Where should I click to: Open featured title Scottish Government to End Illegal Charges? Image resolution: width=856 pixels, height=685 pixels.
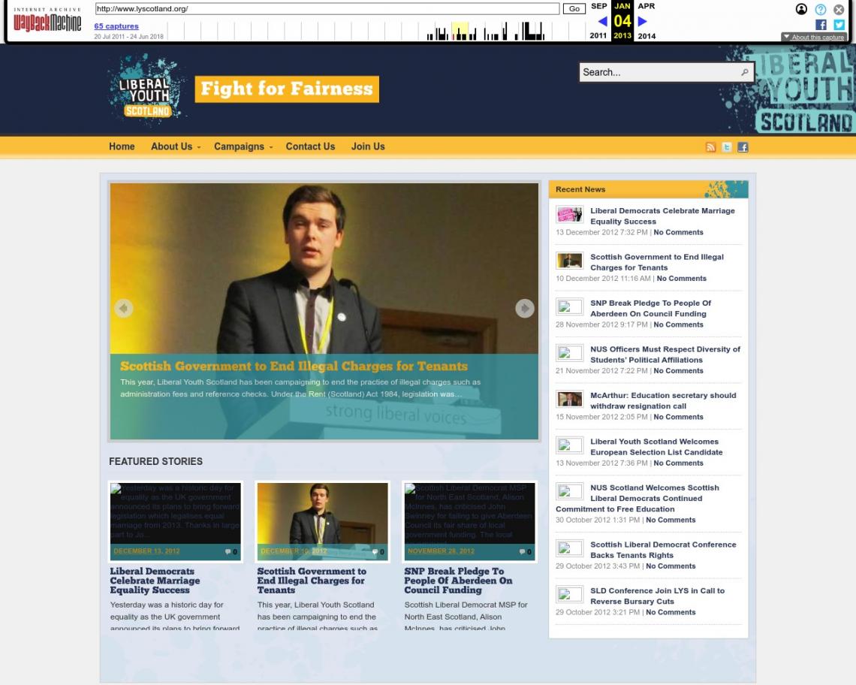pos(312,581)
